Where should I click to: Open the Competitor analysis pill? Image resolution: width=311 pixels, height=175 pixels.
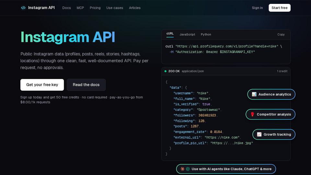coord(270,114)
